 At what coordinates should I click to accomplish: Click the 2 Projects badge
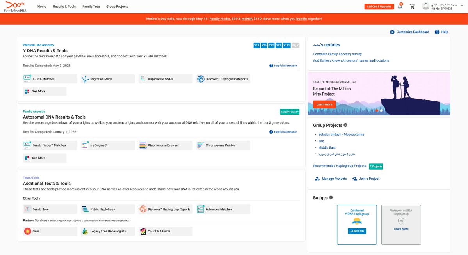coord(376,166)
